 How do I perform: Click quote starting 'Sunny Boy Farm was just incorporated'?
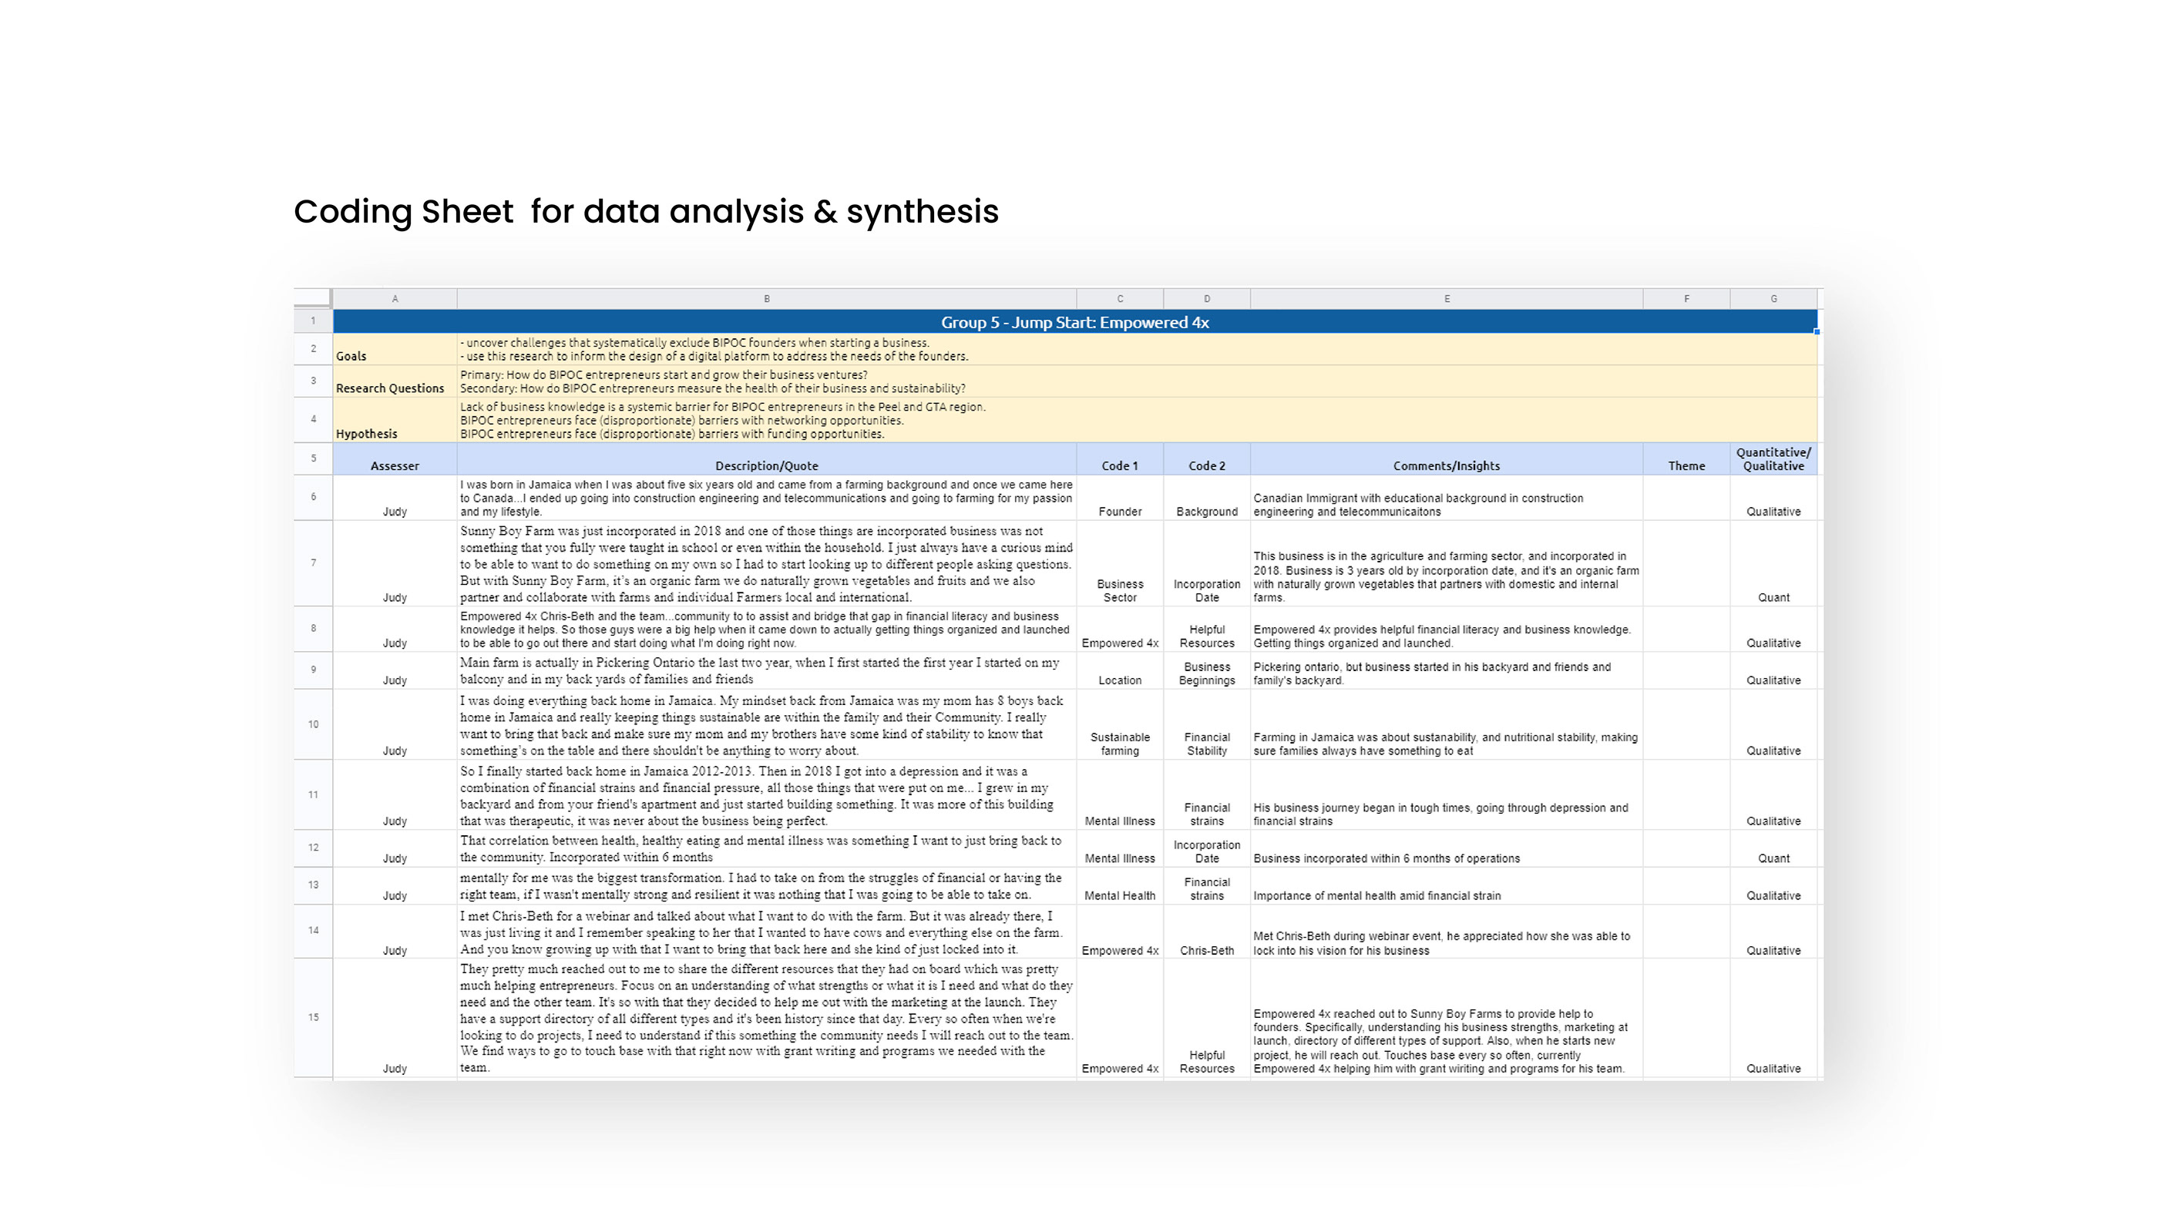[x=767, y=564]
